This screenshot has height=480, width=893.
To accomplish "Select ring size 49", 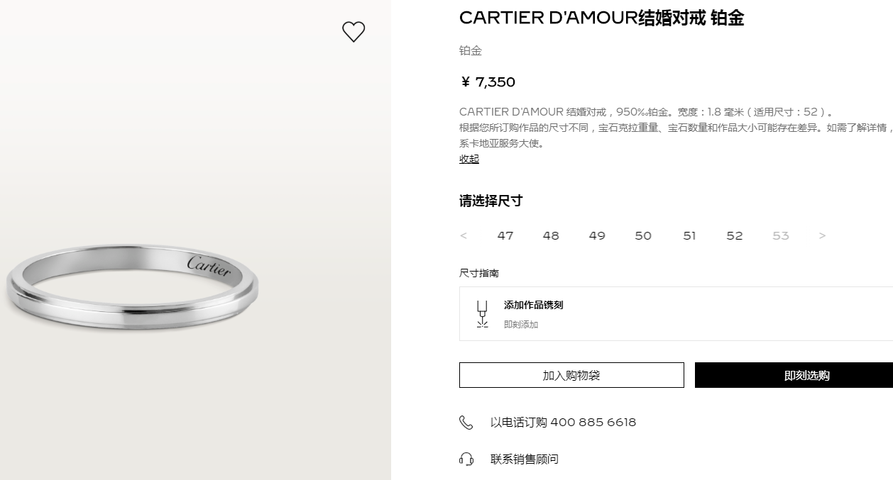I will (x=597, y=236).
